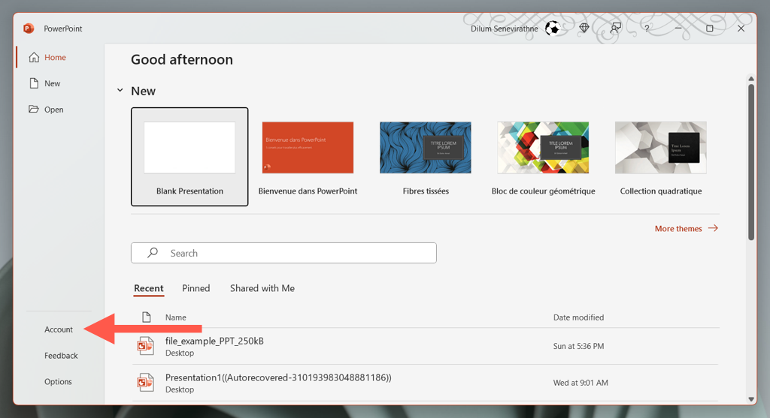The height and width of the screenshot is (418, 770).
Task: Pick the Collection quadratique theme
Action: [x=661, y=157]
